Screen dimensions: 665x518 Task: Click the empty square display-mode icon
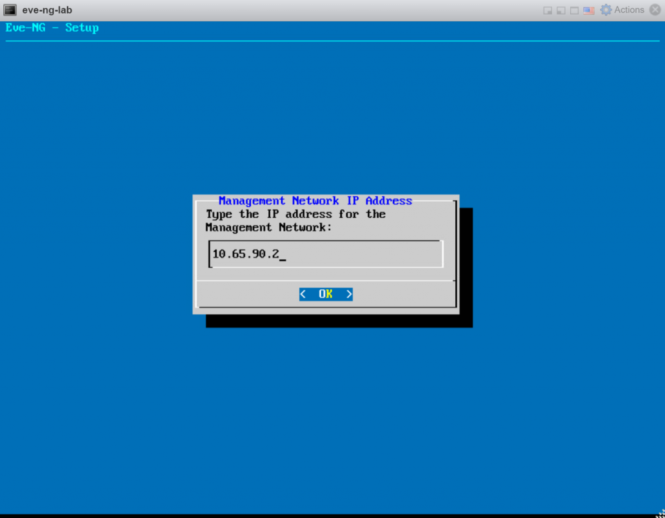tap(573, 10)
